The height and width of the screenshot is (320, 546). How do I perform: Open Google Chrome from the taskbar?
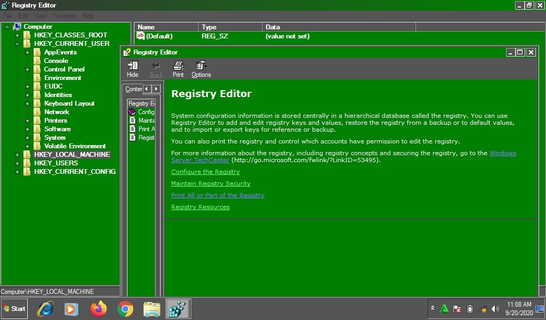pyautogui.click(x=125, y=309)
